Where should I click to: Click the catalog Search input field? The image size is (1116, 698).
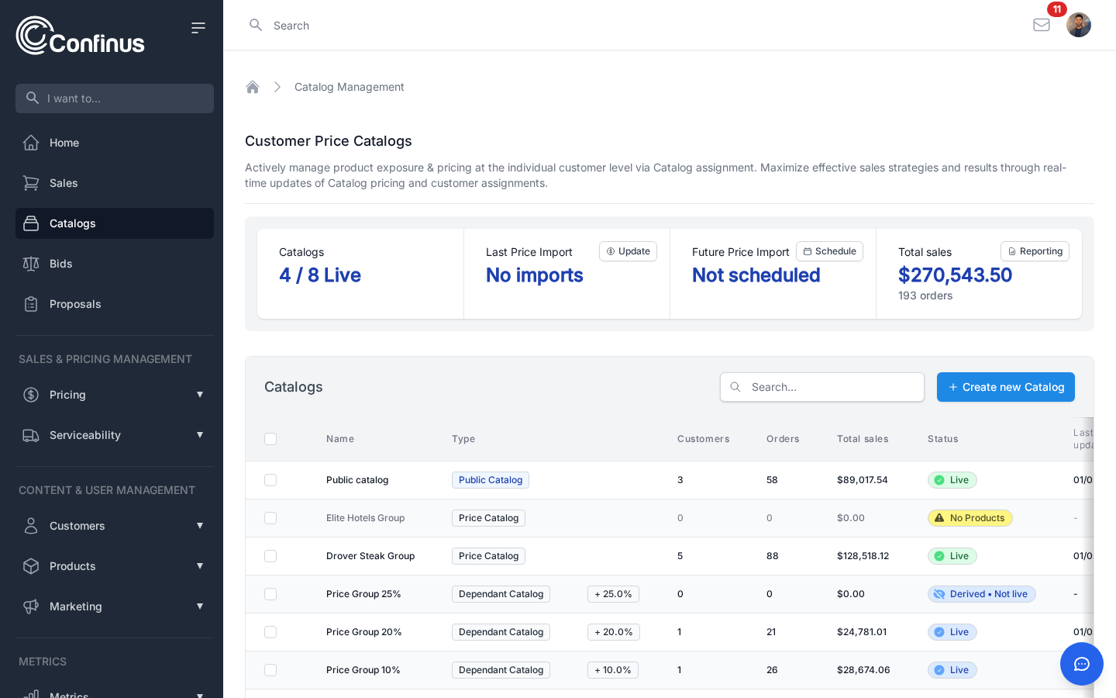(821, 387)
